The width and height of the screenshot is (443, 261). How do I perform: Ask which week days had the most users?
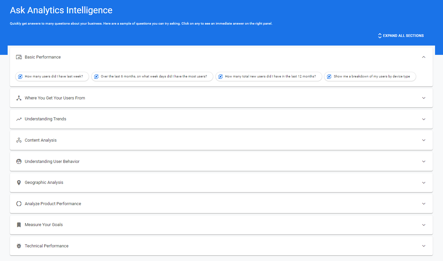point(152,76)
